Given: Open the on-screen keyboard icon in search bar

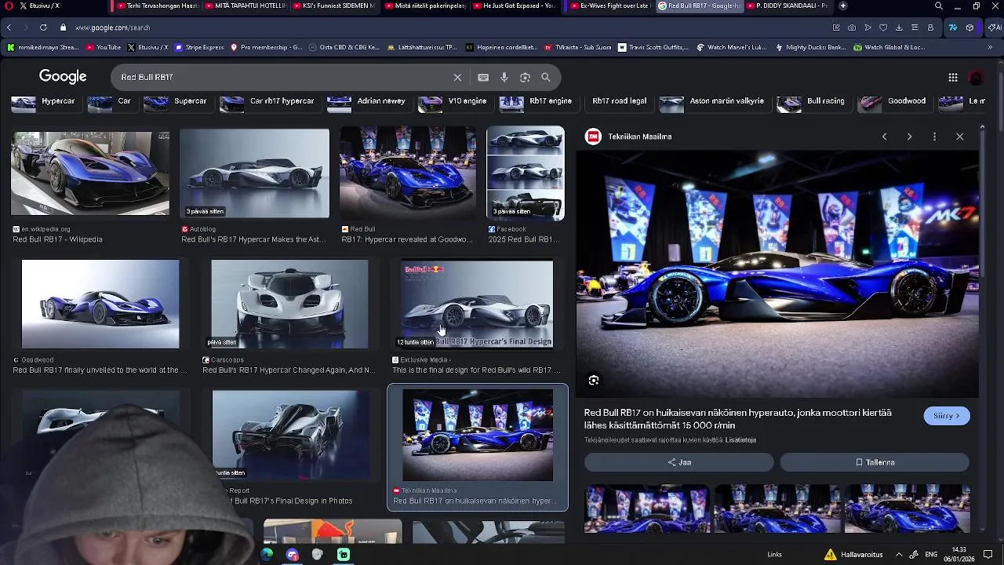Looking at the screenshot, I should [483, 77].
